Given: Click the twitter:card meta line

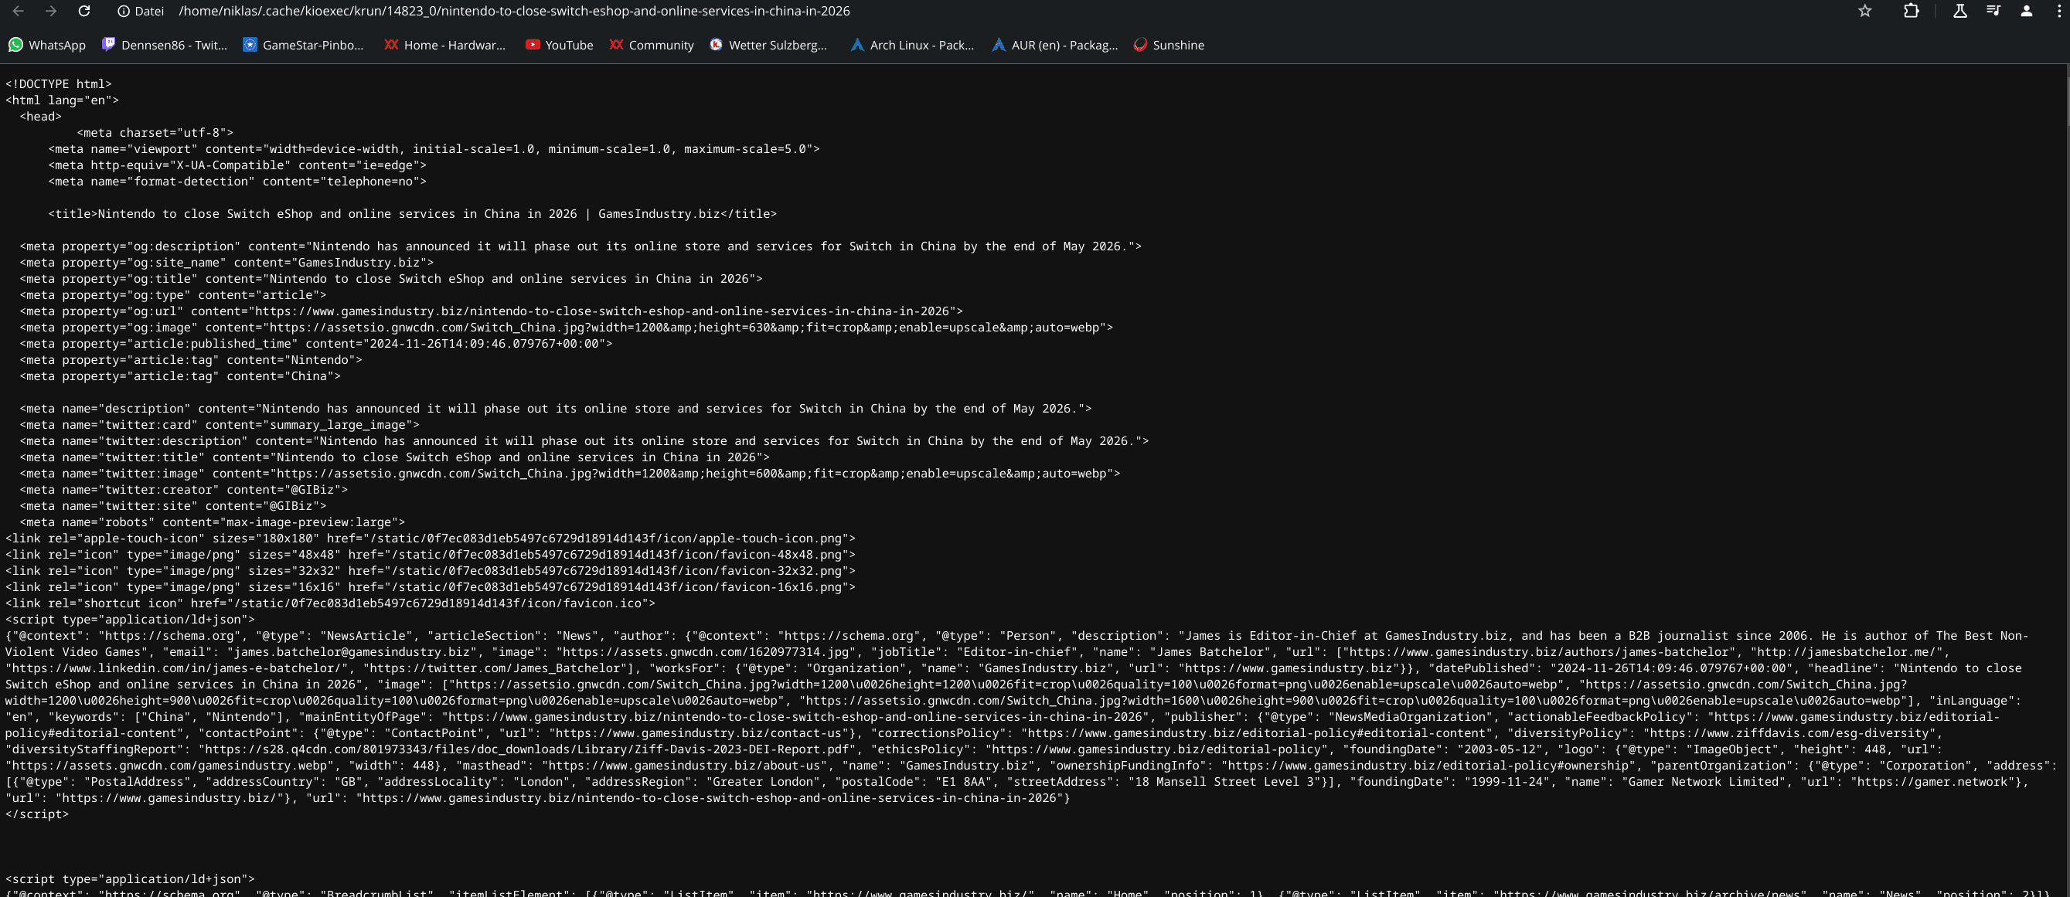Looking at the screenshot, I should coord(220,425).
